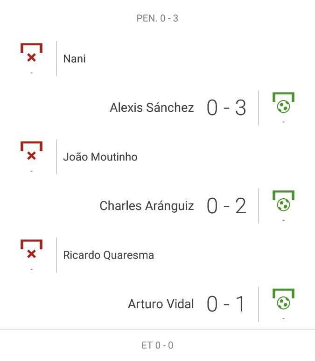Click the 0 - 2 penalty score

pos(226,207)
